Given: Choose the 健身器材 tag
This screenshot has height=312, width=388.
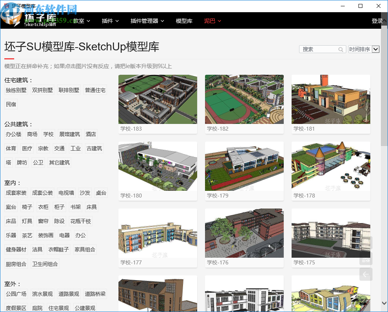Looking at the screenshot, I should coord(16,250).
